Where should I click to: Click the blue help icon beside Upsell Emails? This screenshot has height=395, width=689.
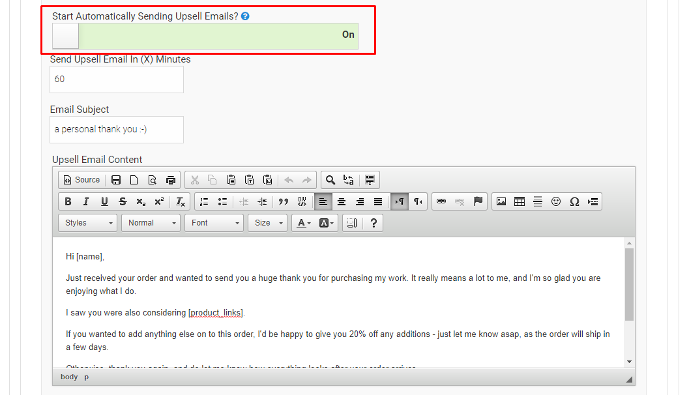(x=245, y=16)
